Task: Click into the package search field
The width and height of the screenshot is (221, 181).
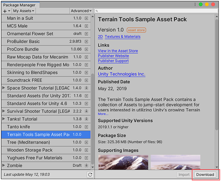Action: tap(156, 11)
